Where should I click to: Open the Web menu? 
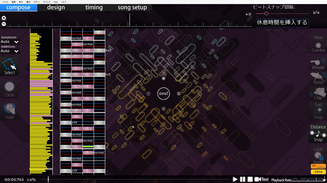pyautogui.click(x=56, y=2)
